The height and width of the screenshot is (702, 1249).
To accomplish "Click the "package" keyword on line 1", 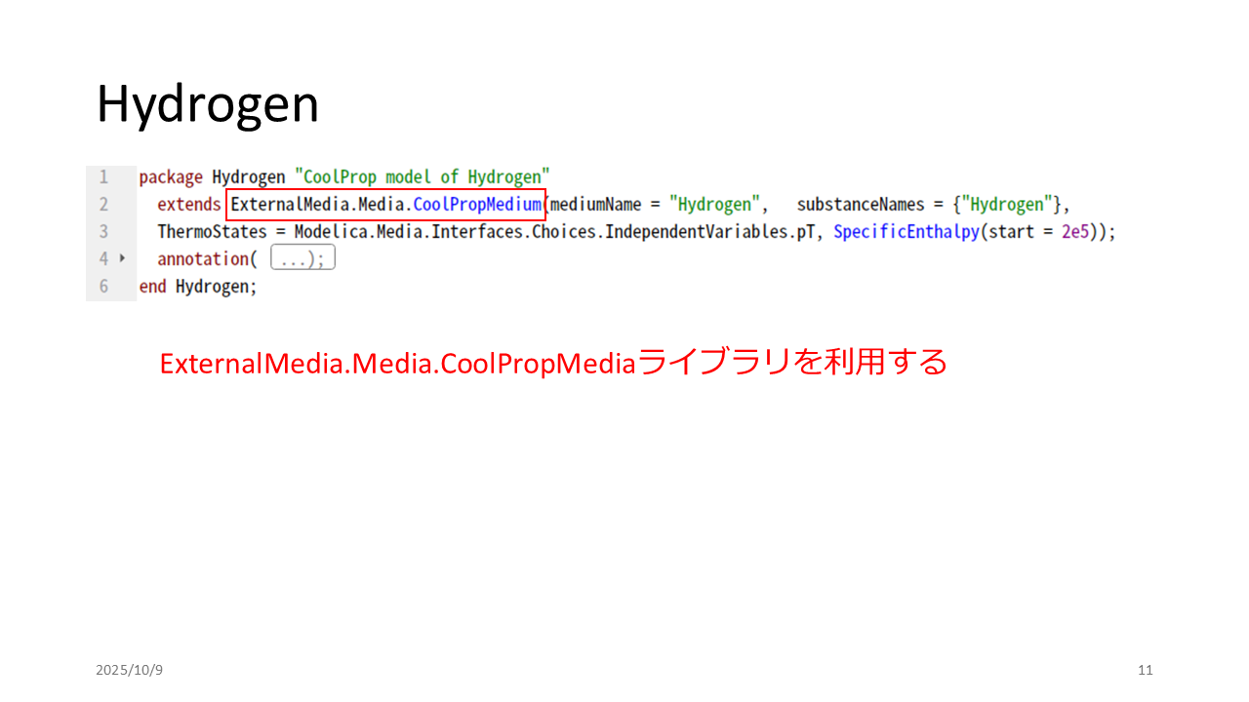I will 171,177.
